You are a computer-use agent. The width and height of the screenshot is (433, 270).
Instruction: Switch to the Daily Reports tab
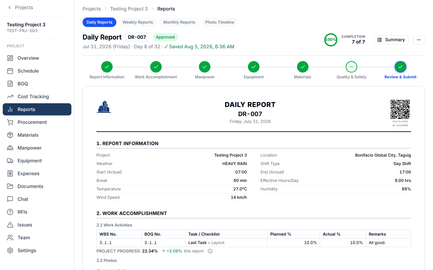point(100,22)
